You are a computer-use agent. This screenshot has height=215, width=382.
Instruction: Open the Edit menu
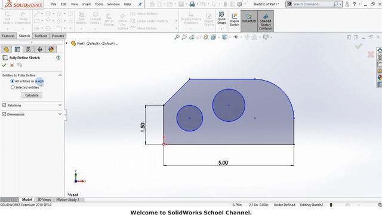coord(64,4)
